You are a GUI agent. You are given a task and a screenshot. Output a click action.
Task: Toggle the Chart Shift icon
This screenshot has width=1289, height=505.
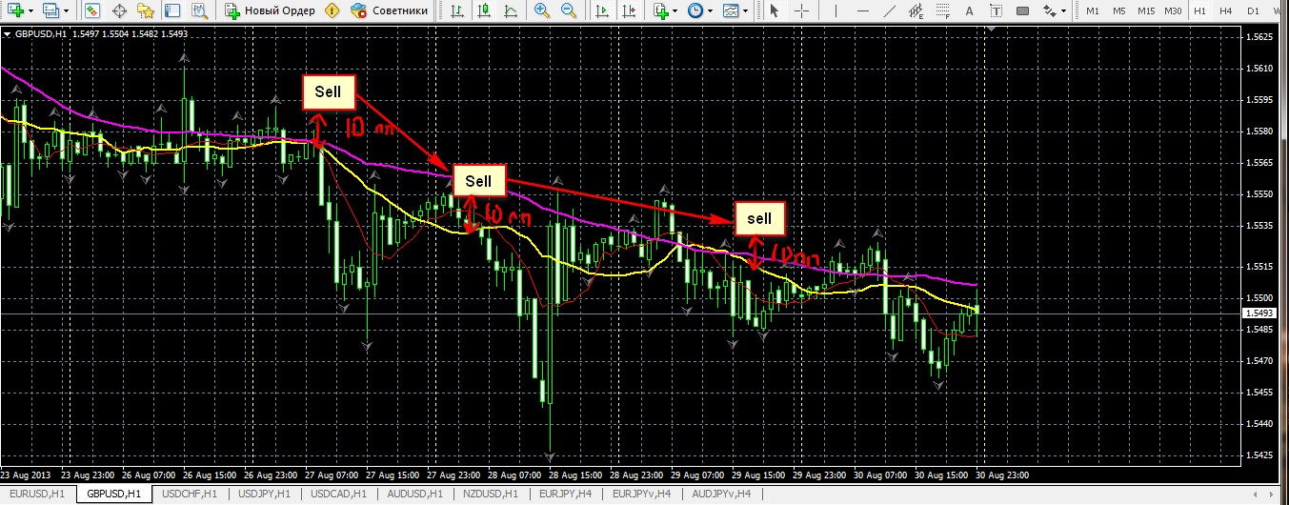point(628,11)
